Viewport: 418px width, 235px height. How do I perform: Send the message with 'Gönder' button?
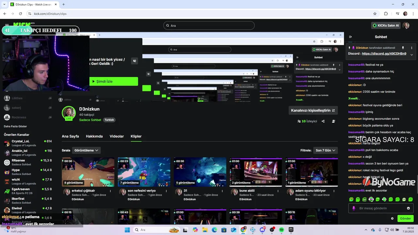[x=406, y=218]
